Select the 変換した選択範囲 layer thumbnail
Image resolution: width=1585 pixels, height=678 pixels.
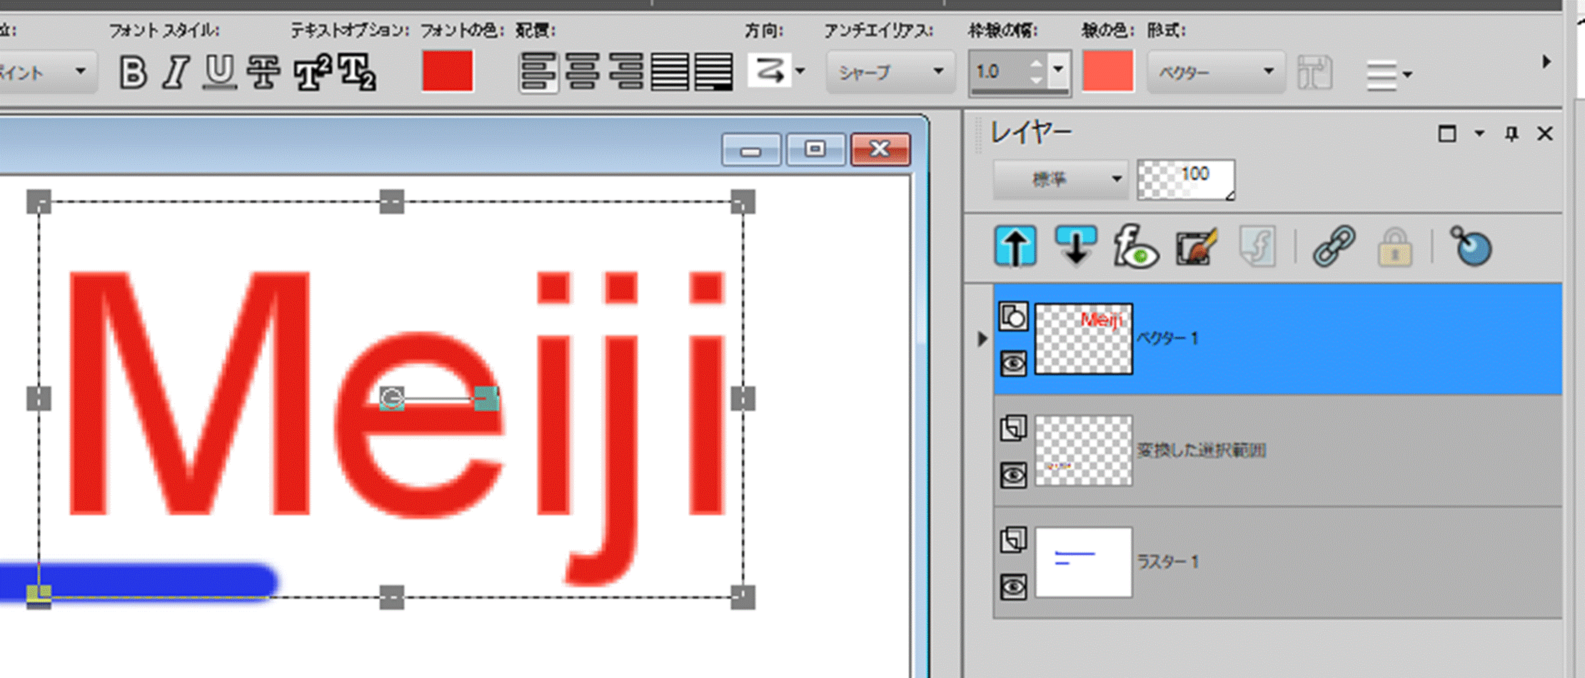click(1083, 450)
